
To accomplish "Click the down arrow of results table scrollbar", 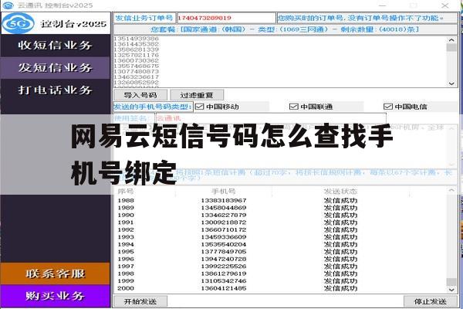I will 451,290.
